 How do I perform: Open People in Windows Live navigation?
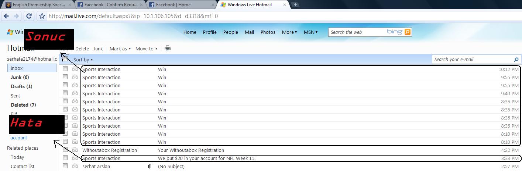click(230, 32)
